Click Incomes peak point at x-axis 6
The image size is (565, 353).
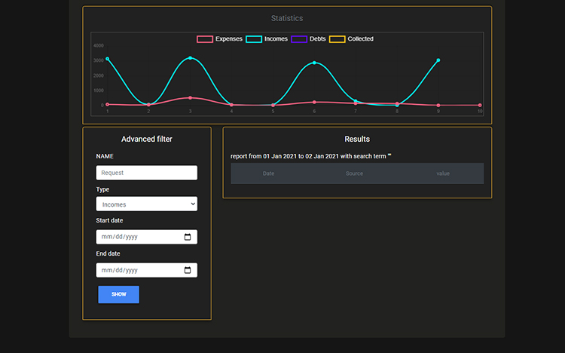point(314,63)
